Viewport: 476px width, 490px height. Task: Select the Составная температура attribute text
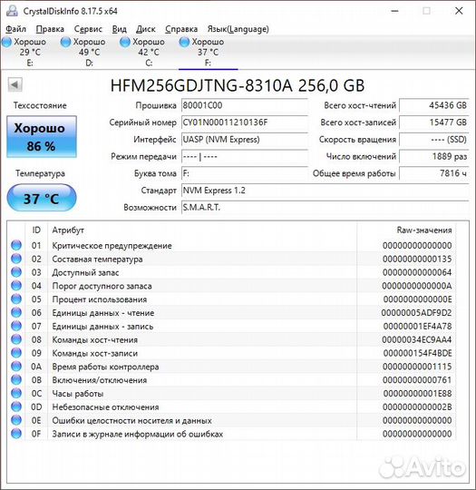click(97, 259)
